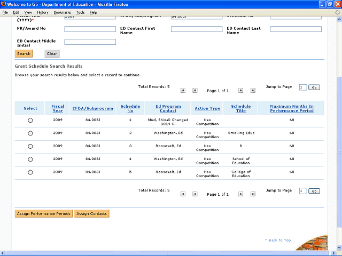Jump to last page in bottom pager
Screen dimensions: 342x256
pos(253,194)
